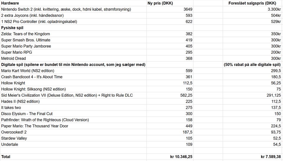Click Mario Party price 405

coord(170,46)
